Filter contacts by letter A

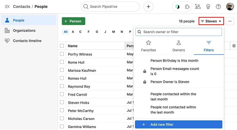(73, 32)
